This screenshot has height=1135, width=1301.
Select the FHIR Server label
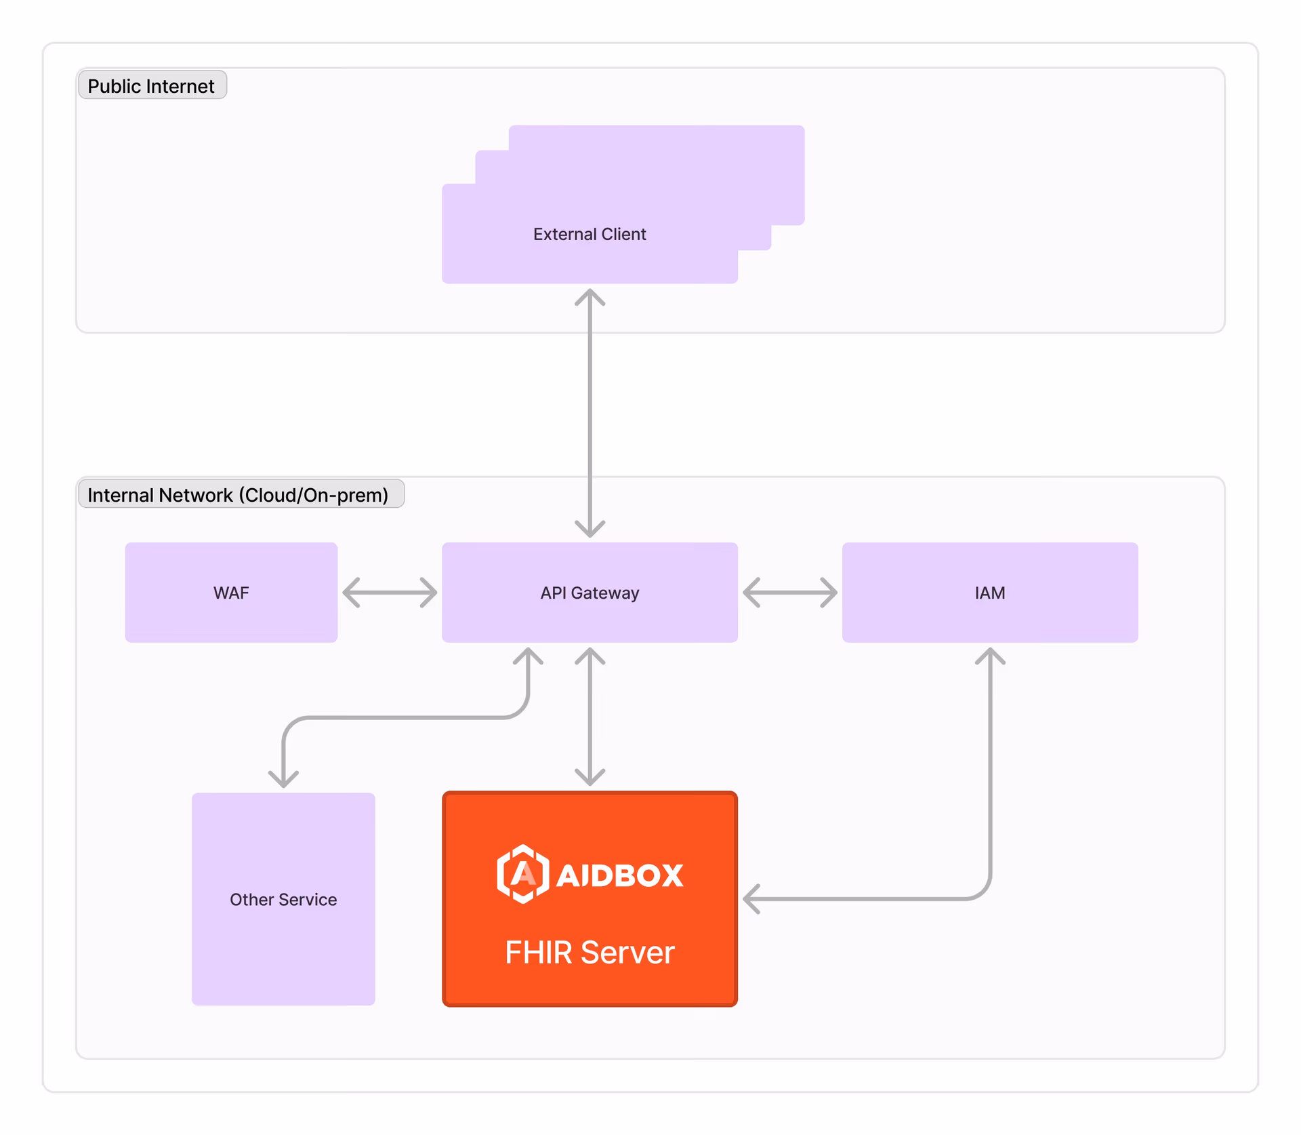(590, 952)
